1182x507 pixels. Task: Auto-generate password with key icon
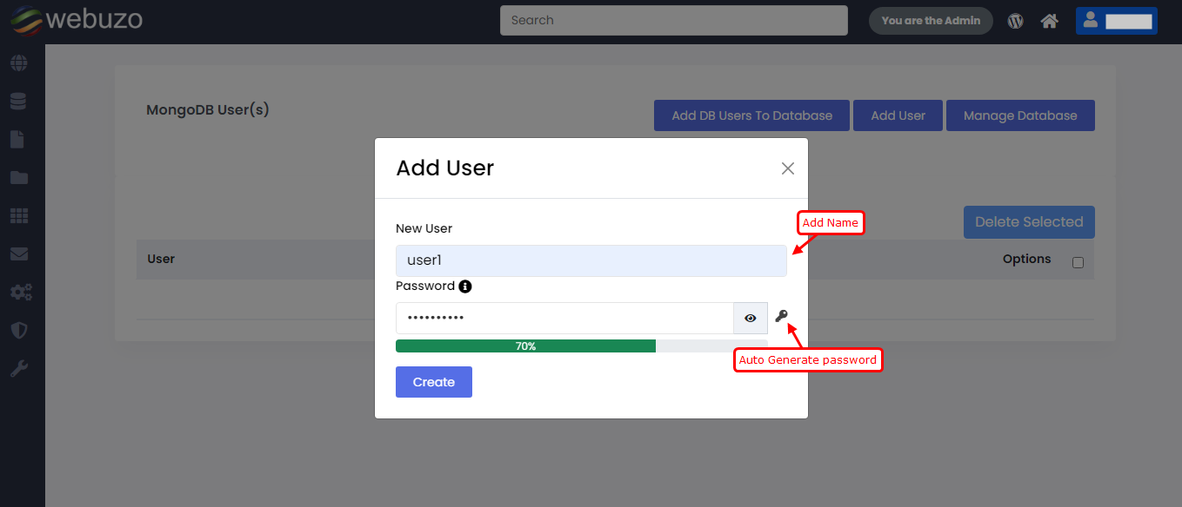[782, 317]
